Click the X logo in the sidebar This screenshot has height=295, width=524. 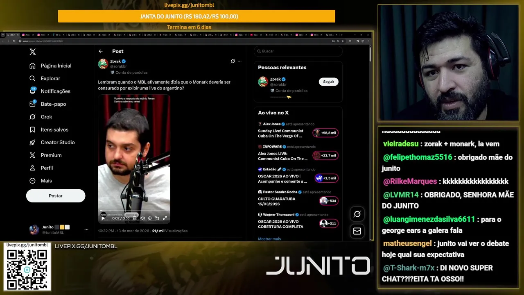[x=33, y=52]
